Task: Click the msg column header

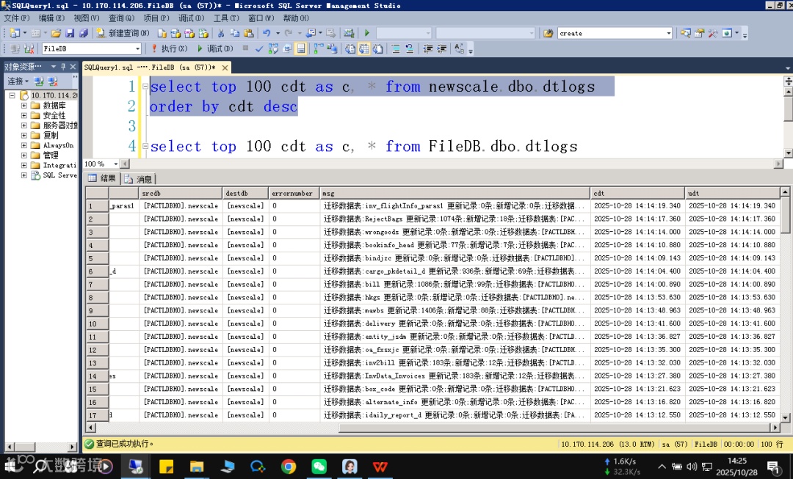Action: tap(455, 193)
